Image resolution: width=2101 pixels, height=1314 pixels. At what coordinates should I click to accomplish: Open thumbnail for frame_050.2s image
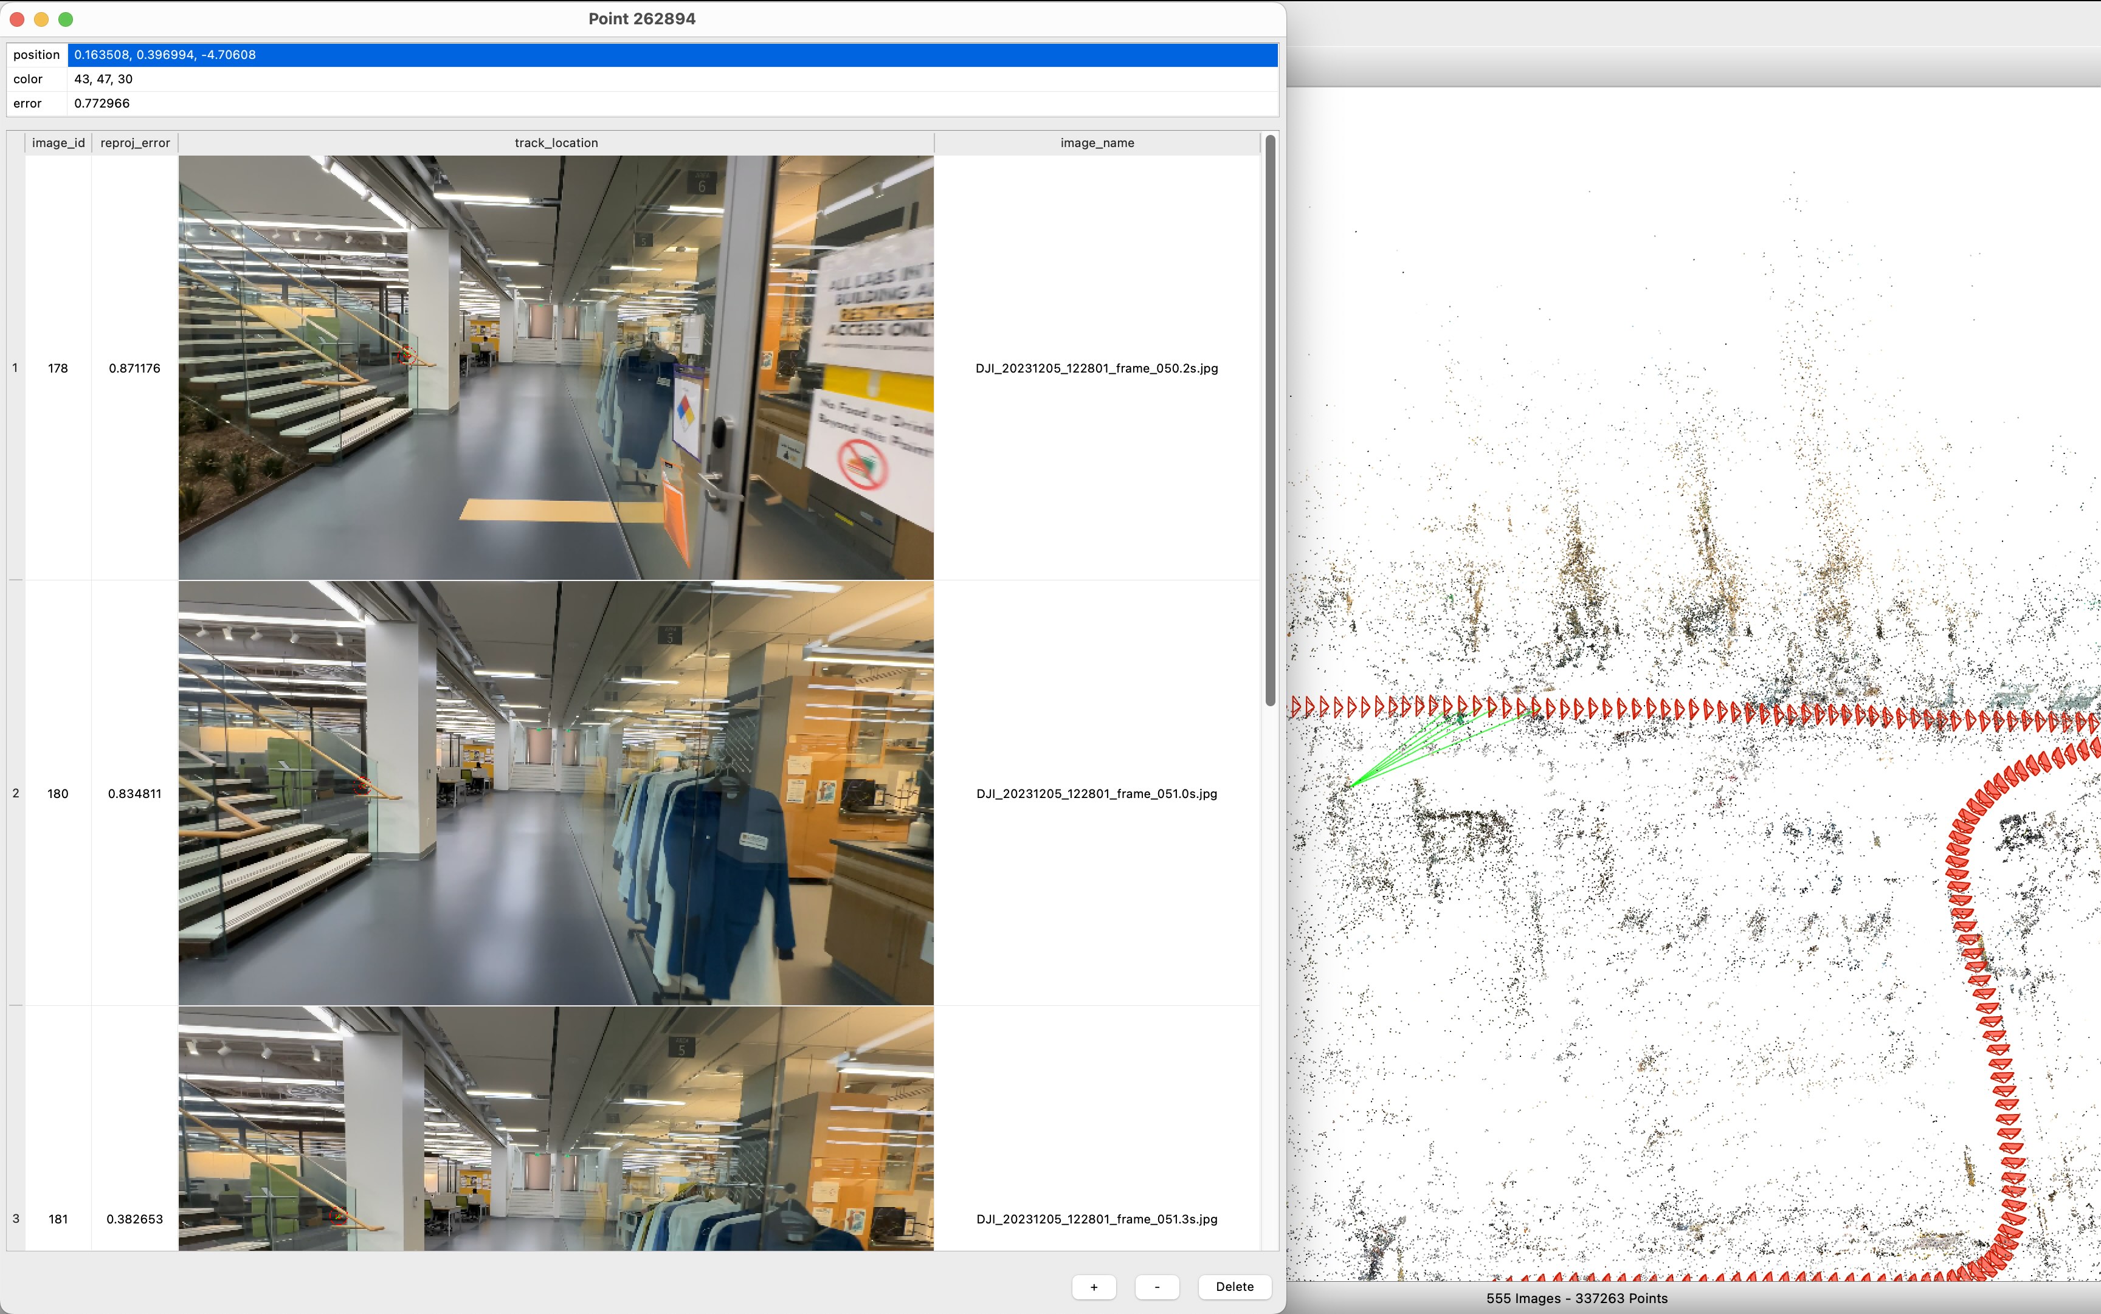556,368
